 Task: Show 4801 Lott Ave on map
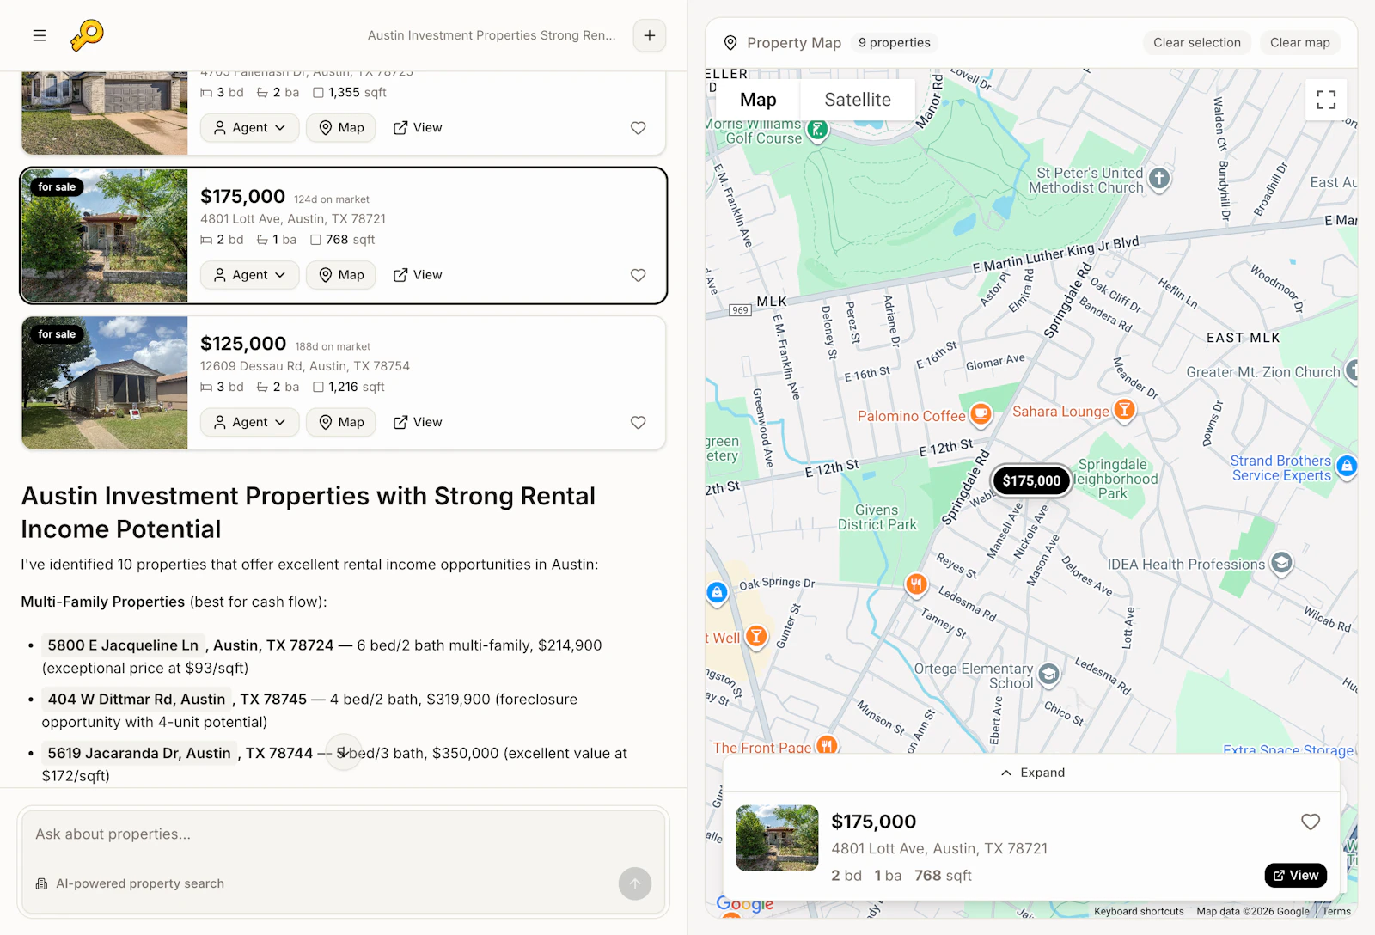coord(341,275)
